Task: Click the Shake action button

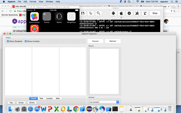Action: 32,103
